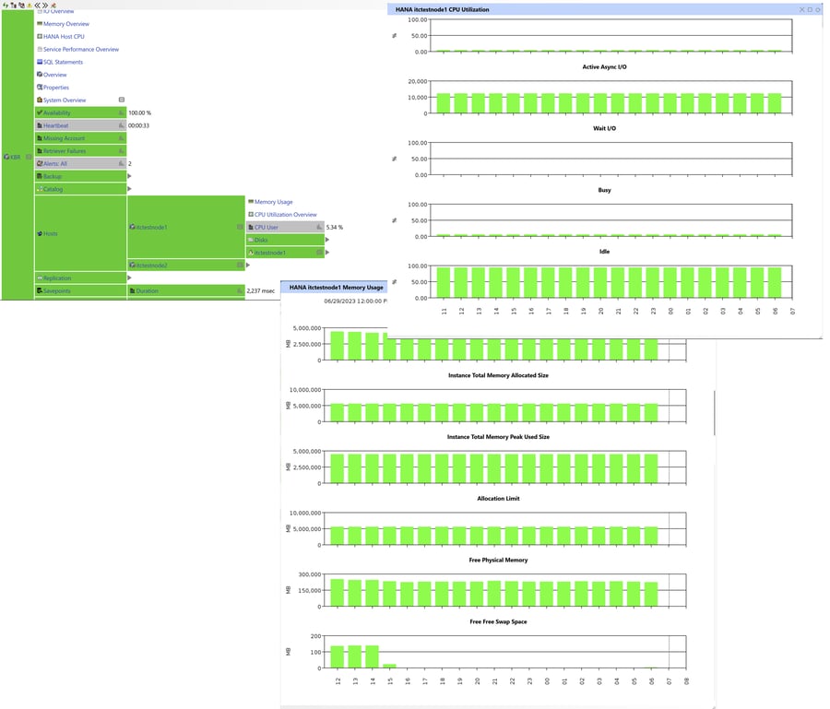
Task: Click the 'Free Free Swap Space' chart title
Action: tap(498, 621)
